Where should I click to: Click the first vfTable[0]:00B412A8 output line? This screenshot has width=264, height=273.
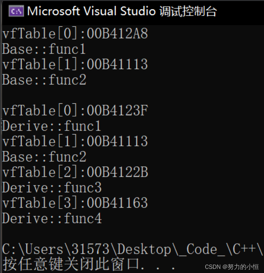coord(75,33)
